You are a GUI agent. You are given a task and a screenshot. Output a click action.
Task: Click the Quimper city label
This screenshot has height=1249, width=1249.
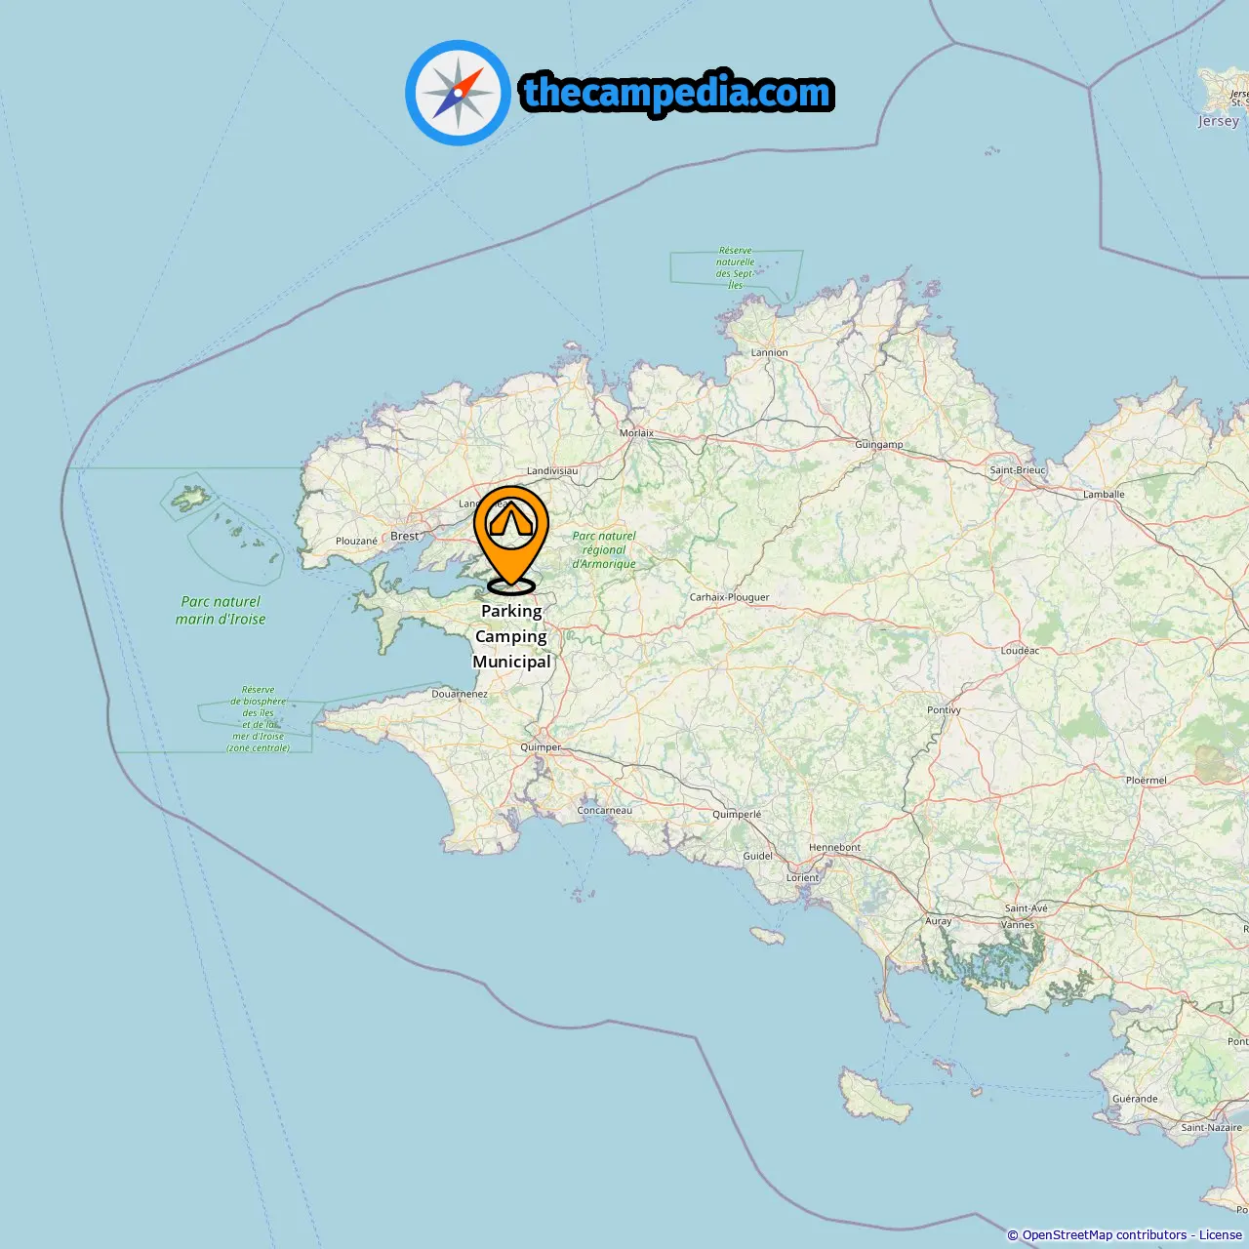click(541, 747)
